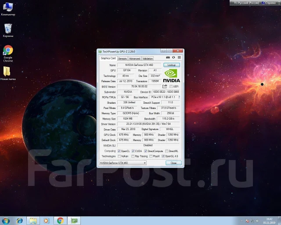
Task: Toggle the CUDA checkbox
Action: (x=133, y=151)
